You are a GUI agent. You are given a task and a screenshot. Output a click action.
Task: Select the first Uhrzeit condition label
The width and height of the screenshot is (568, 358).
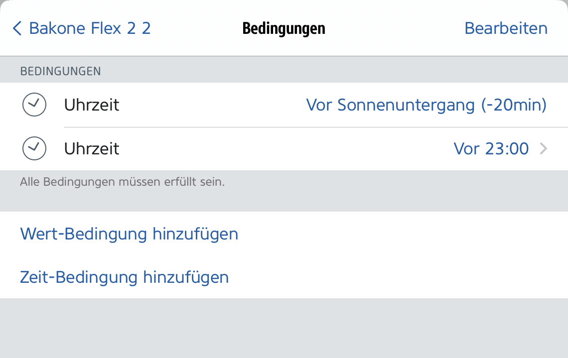coord(92,105)
